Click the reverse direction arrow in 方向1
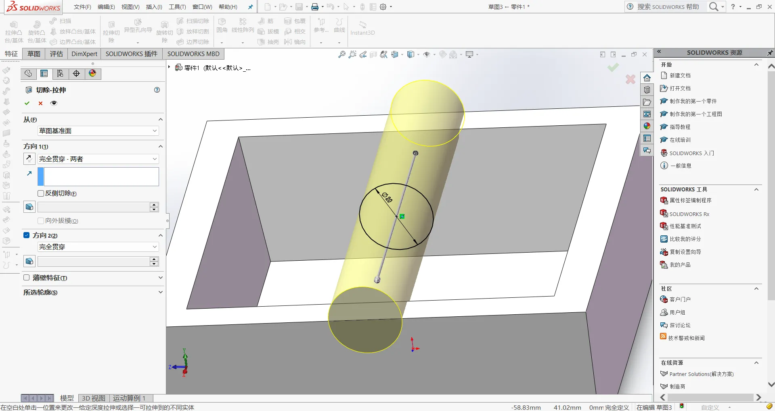 [x=29, y=159]
